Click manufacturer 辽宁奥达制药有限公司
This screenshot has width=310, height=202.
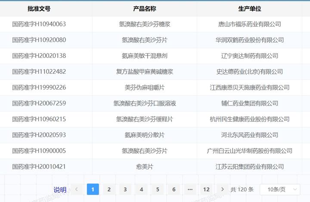(x=250, y=56)
